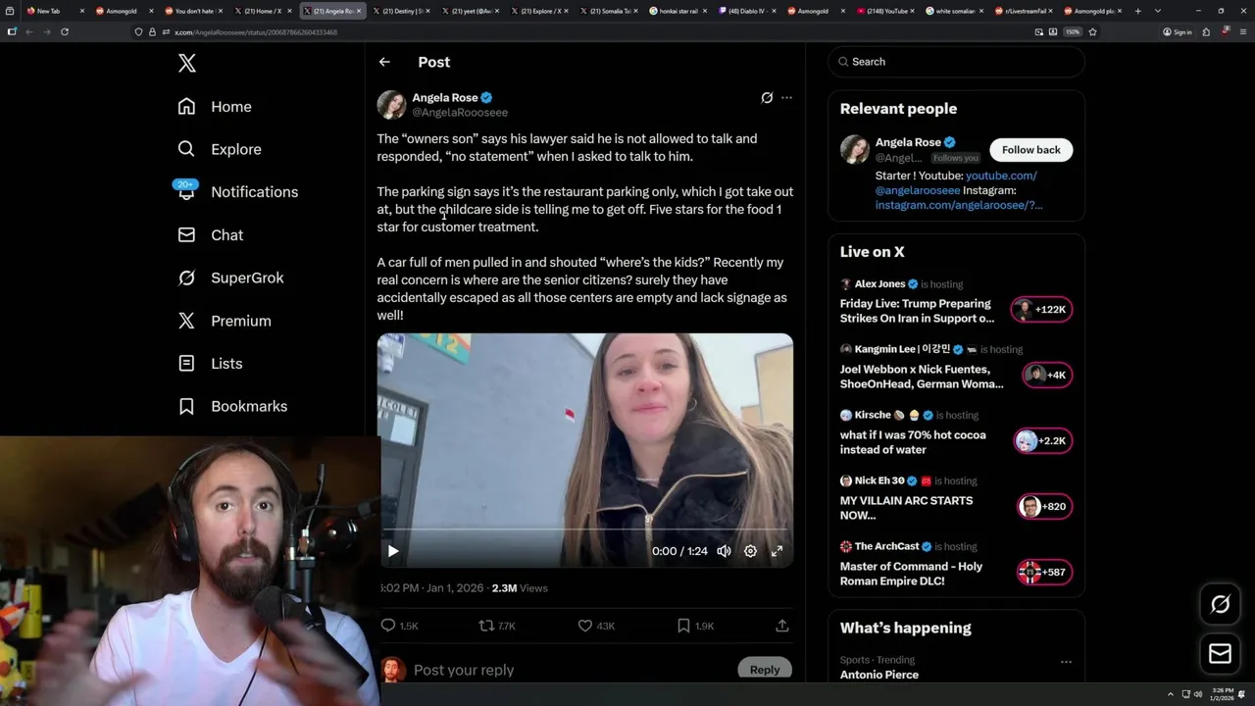Image resolution: width=1255 pixels, height=706 pixels.
Task: Click the 150% zoom level indicator
Action: click(1073, 31)
